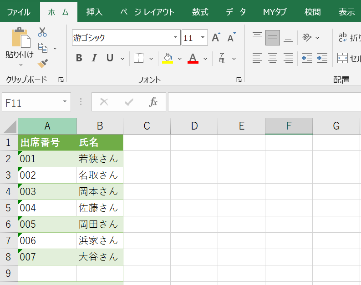Toggle Bold formatting
This screenshot has height=285, width=361.
[x=79, y=58]
